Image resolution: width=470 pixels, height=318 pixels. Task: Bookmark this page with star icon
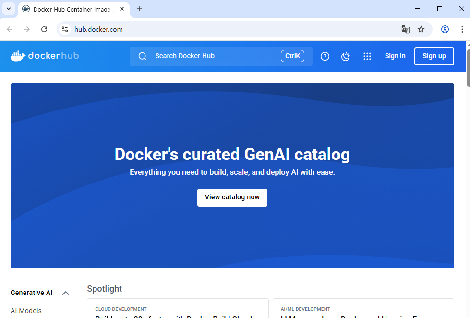click(421, 29)
